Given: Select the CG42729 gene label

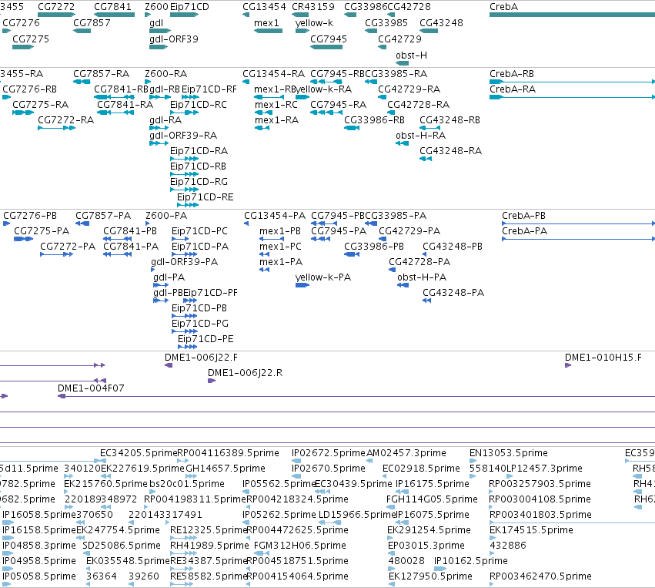Looking at the screenshot, I should 399,39.
